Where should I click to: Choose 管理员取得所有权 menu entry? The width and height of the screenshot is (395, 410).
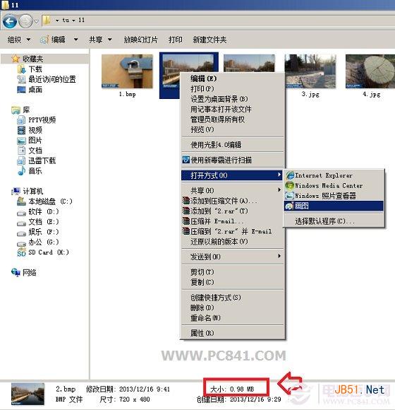click(233, 119)
